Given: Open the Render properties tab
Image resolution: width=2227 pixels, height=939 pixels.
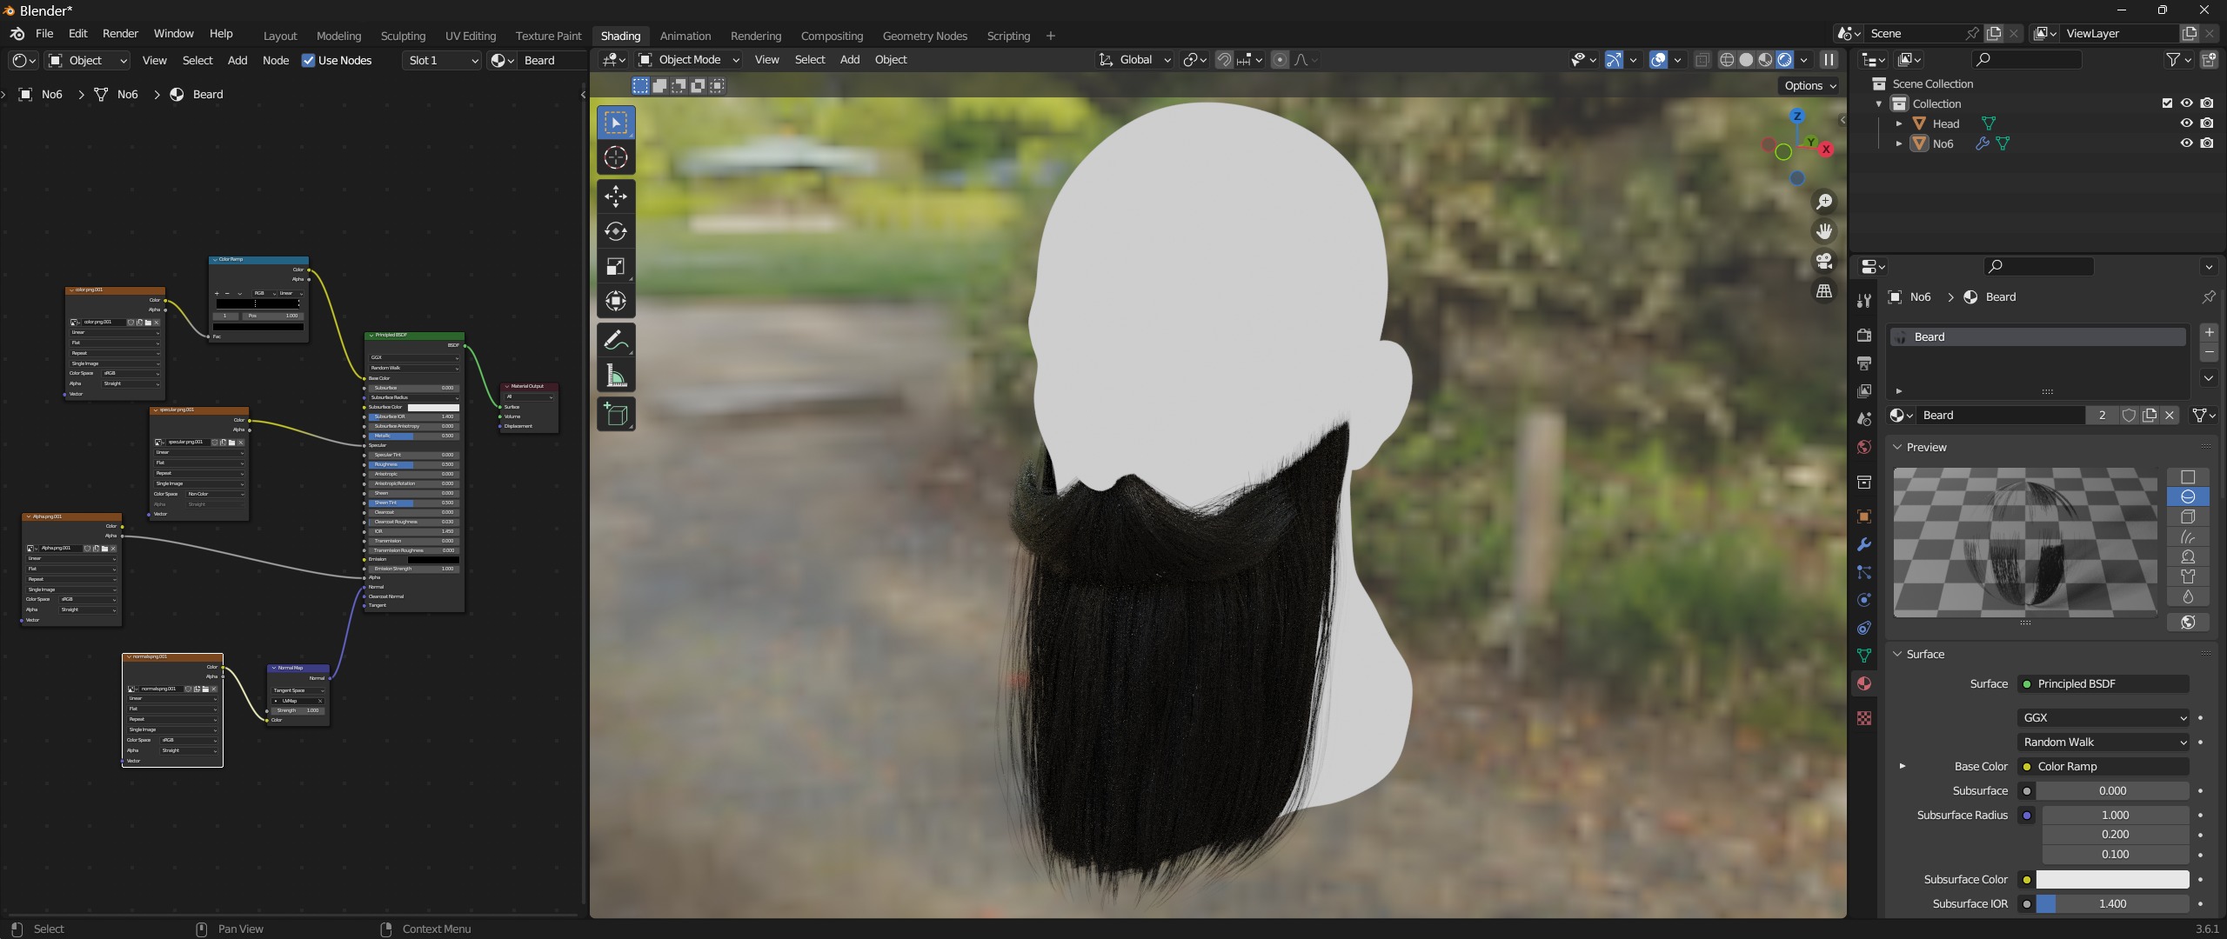Looking at the screenshot, I should (1864, 336).
